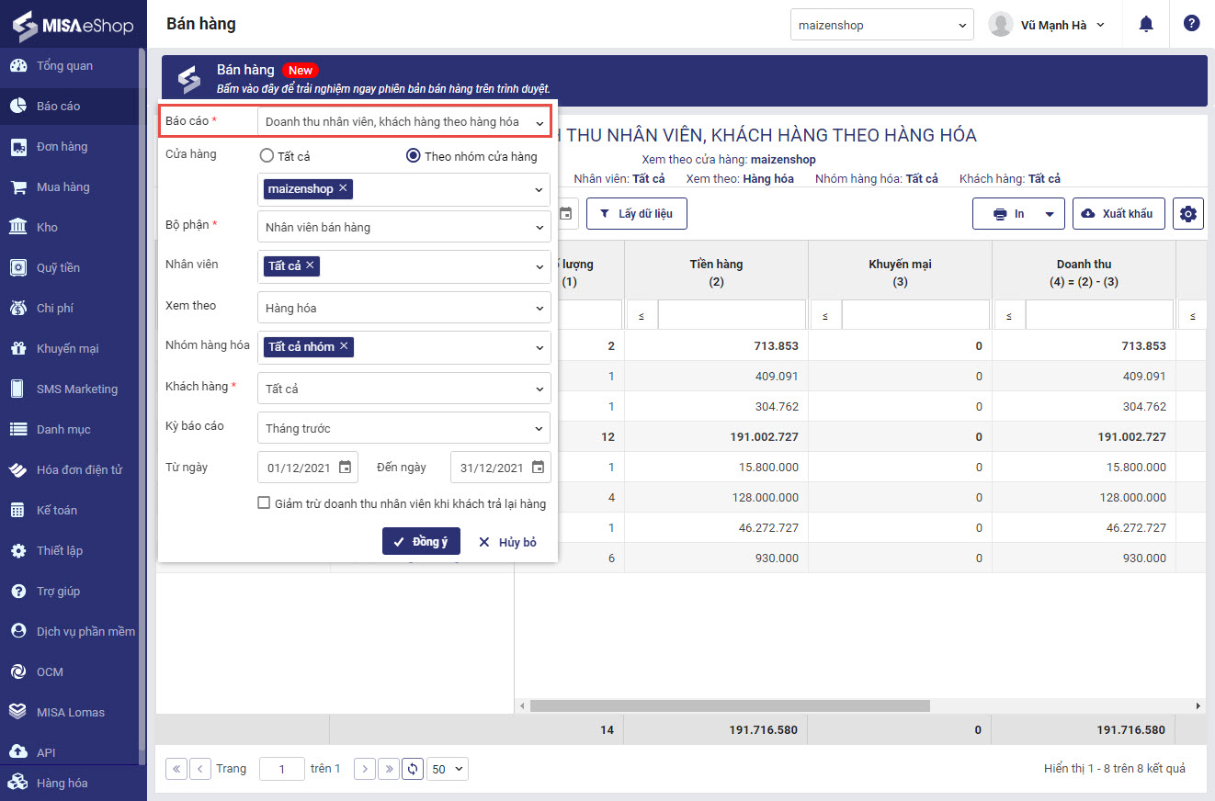The height and width of the screenshot is (801, 1215).
Task: Go to last page arrow
Action: [389, 769]
